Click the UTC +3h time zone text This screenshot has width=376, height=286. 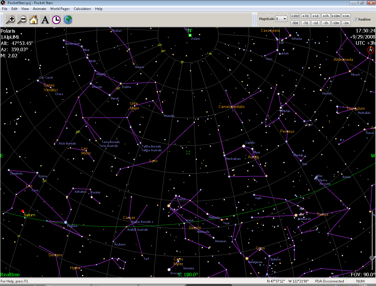(365, 43)
